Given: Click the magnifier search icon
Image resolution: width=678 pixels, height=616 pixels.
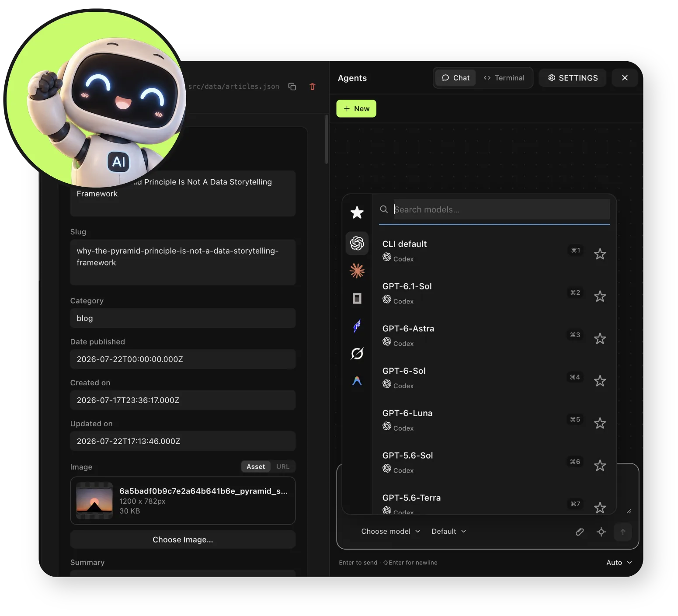Looking at the screenshot, I should click(384, 209).
